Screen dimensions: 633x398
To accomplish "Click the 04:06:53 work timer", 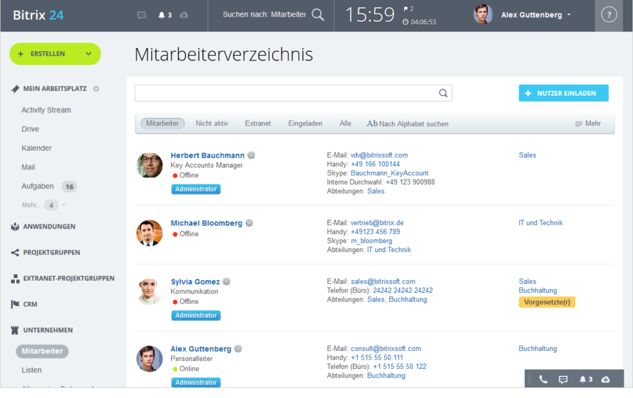I will coord(419,22).
